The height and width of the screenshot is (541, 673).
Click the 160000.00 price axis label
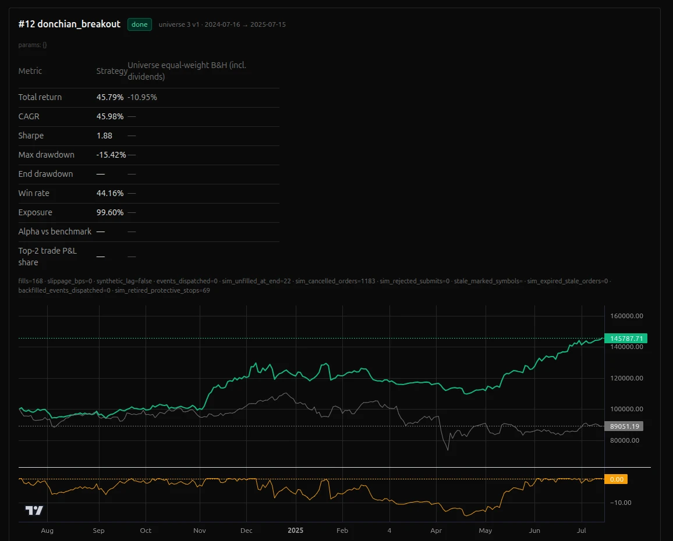626,316
